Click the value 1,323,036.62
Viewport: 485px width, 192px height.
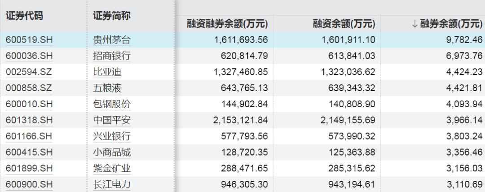pos(348,72)
